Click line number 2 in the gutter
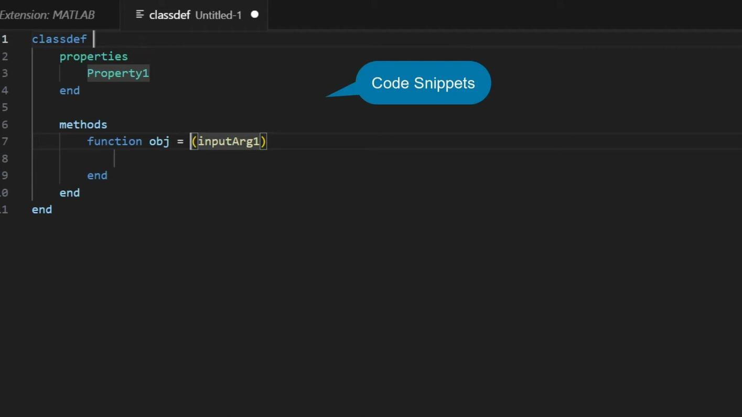The image size is (742, 417). (5, 57)
